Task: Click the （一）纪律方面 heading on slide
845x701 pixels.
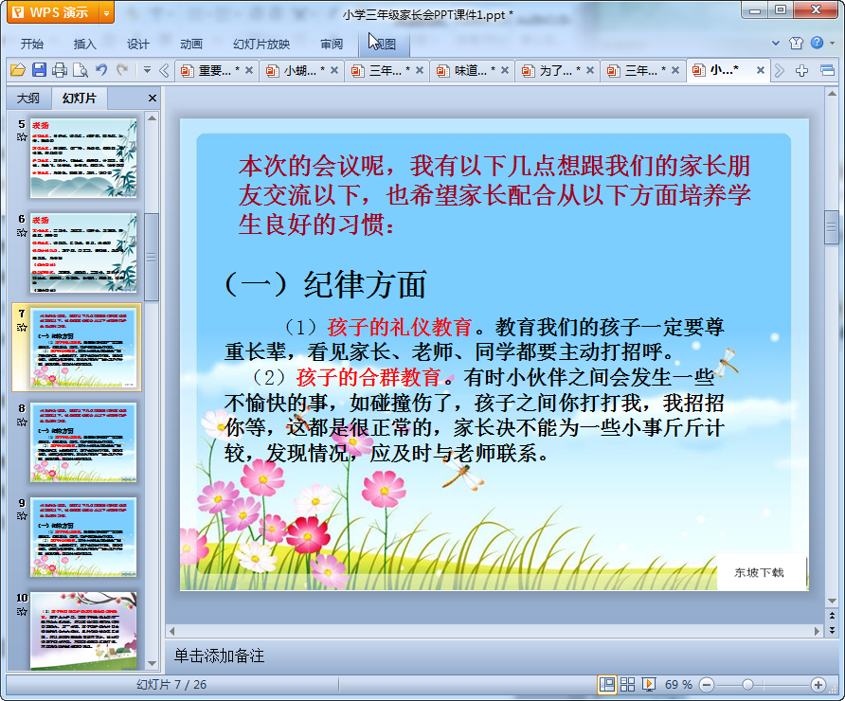Action: click(x=326, y=284)
